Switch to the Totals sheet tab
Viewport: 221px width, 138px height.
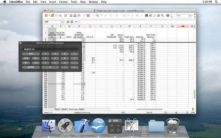pyautogui.click(x=81, y=109)
